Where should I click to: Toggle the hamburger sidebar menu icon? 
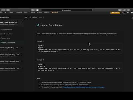26,17
